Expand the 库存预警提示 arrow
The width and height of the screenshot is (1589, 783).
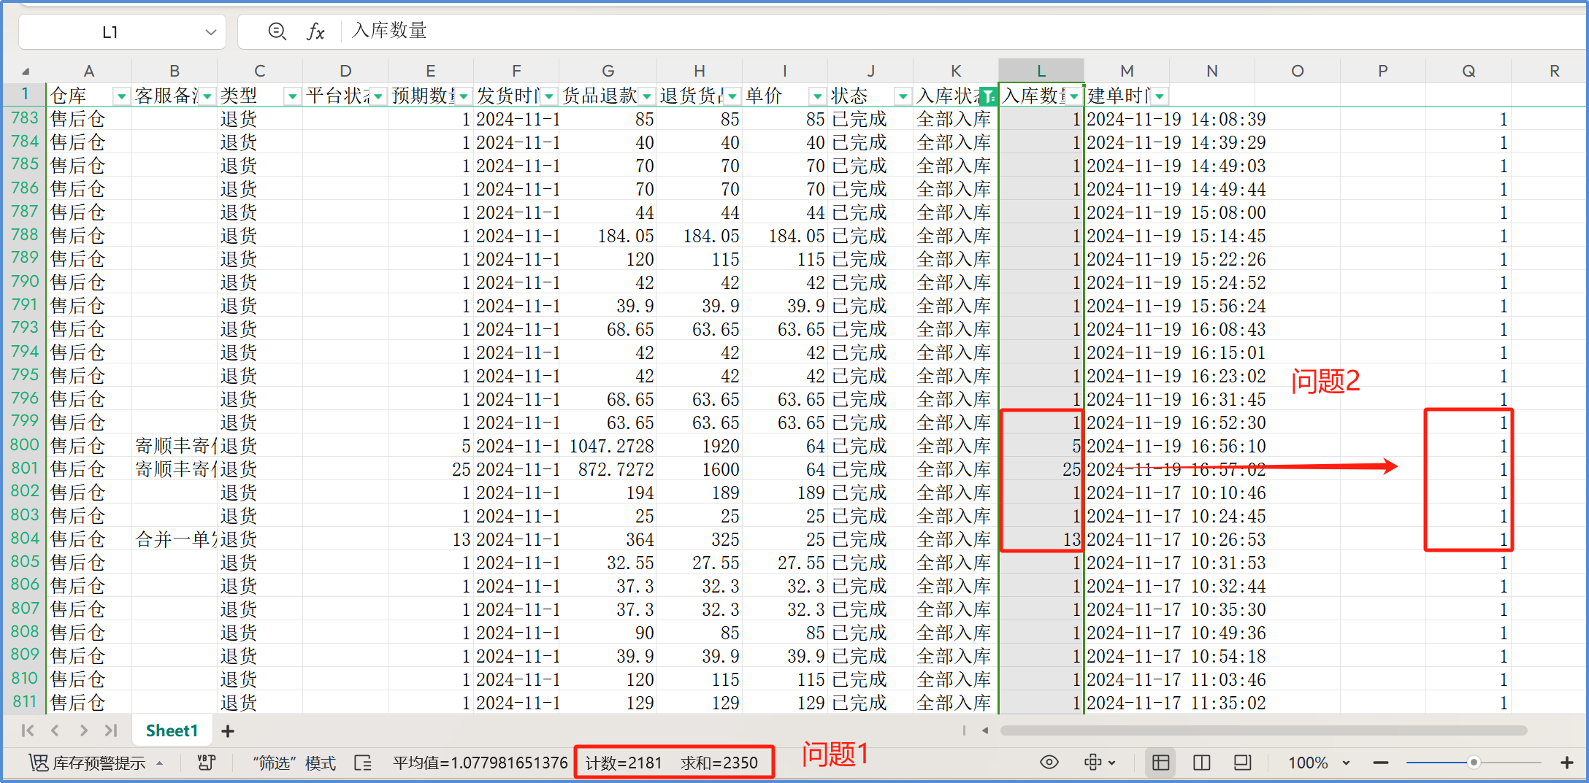tap(159, 763)
